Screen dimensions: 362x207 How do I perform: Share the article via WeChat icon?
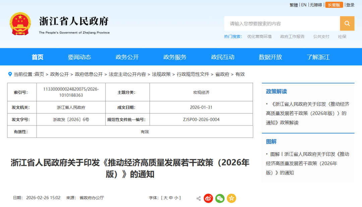[220, 198]
